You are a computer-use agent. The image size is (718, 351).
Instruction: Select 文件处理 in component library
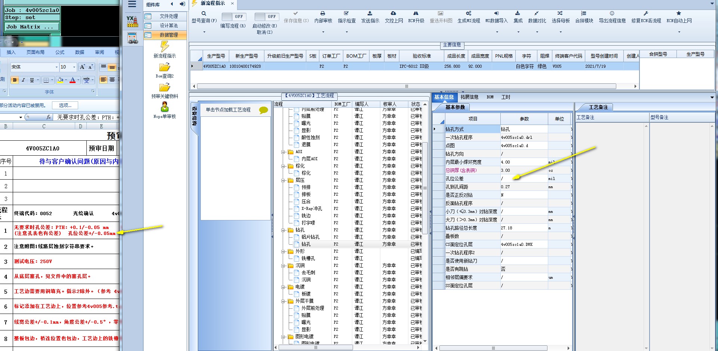pyautogui.click(x=165, y=16)
